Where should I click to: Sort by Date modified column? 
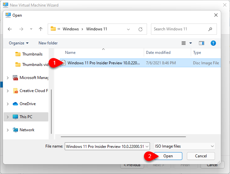tap(158, 53)
